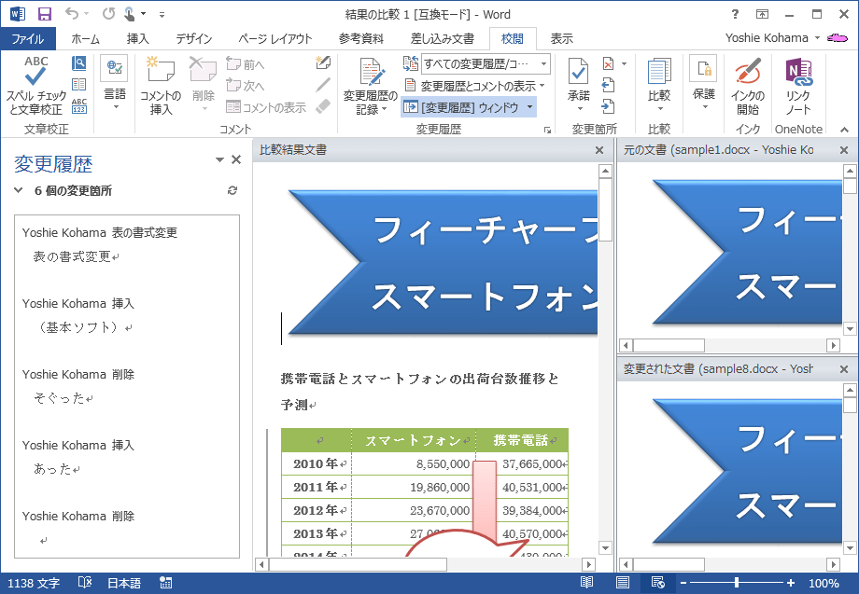
Task: Select the （基本ソフト） insertion entry
Action: coord(127,315)
